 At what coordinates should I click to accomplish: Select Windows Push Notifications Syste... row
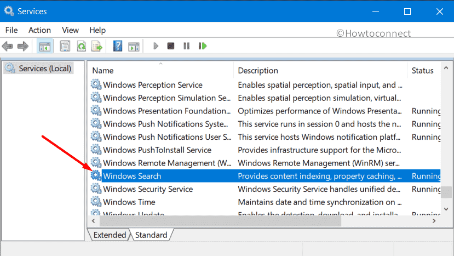[265, 124]
